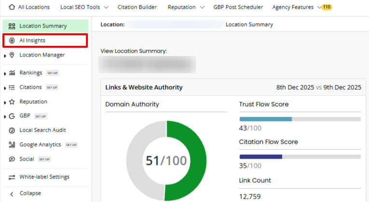This screenshot has width=369, height=202.
Task: Open White-label Settings
Action: coord(44,177)
